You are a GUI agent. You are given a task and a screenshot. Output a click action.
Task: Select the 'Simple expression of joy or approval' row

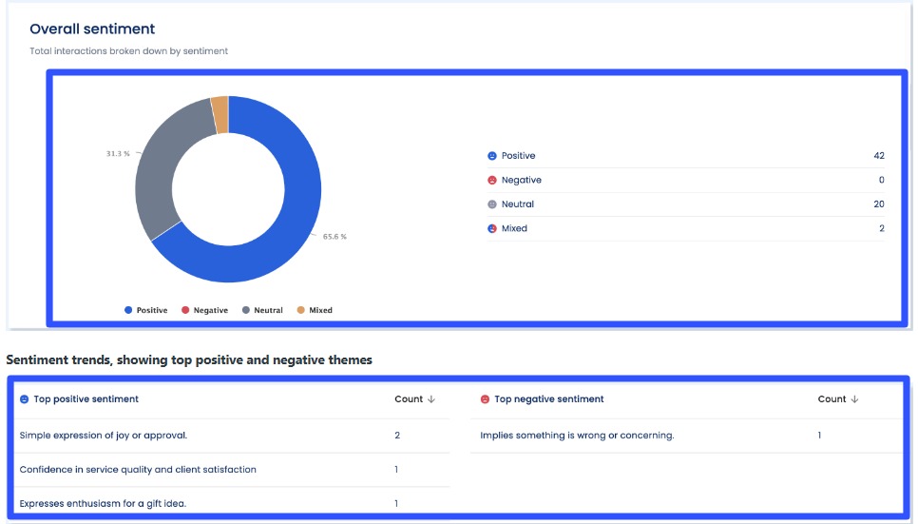point(104,436)
